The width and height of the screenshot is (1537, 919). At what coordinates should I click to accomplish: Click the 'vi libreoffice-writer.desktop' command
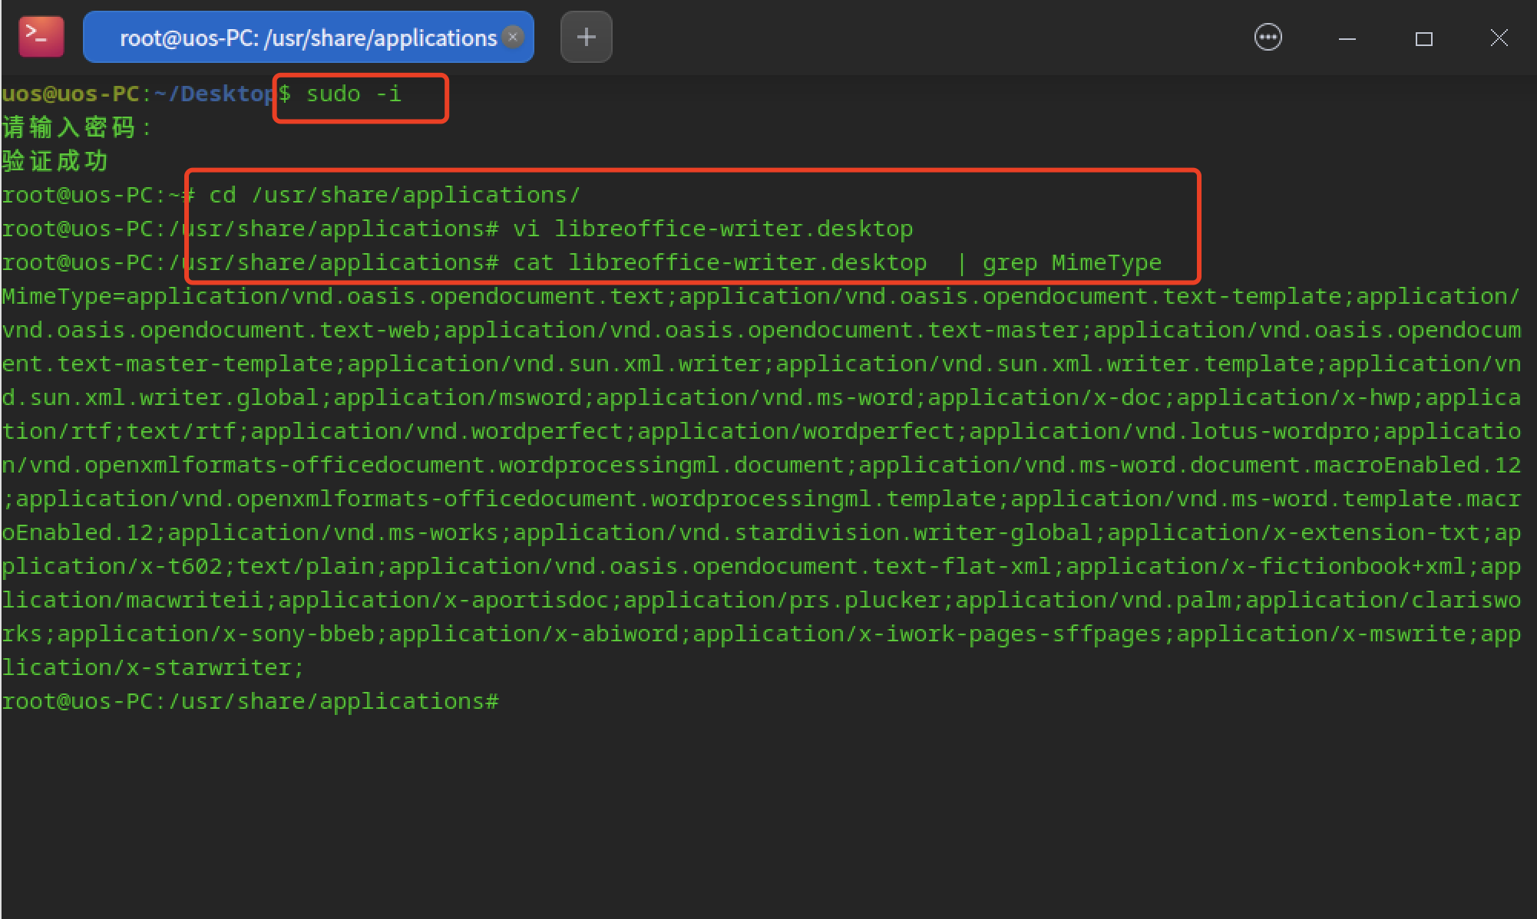click(x=712, y=229)
